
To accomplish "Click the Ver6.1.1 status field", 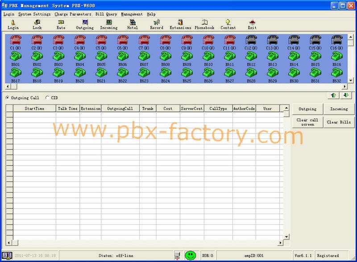I will pyautogui.click(x=303, y=256).
